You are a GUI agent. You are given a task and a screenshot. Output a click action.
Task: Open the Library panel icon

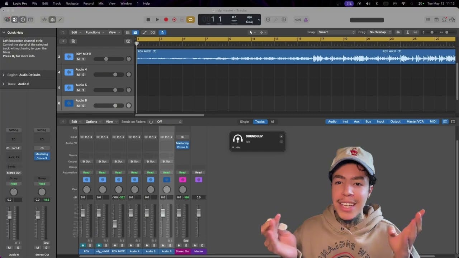click(7, 20)
